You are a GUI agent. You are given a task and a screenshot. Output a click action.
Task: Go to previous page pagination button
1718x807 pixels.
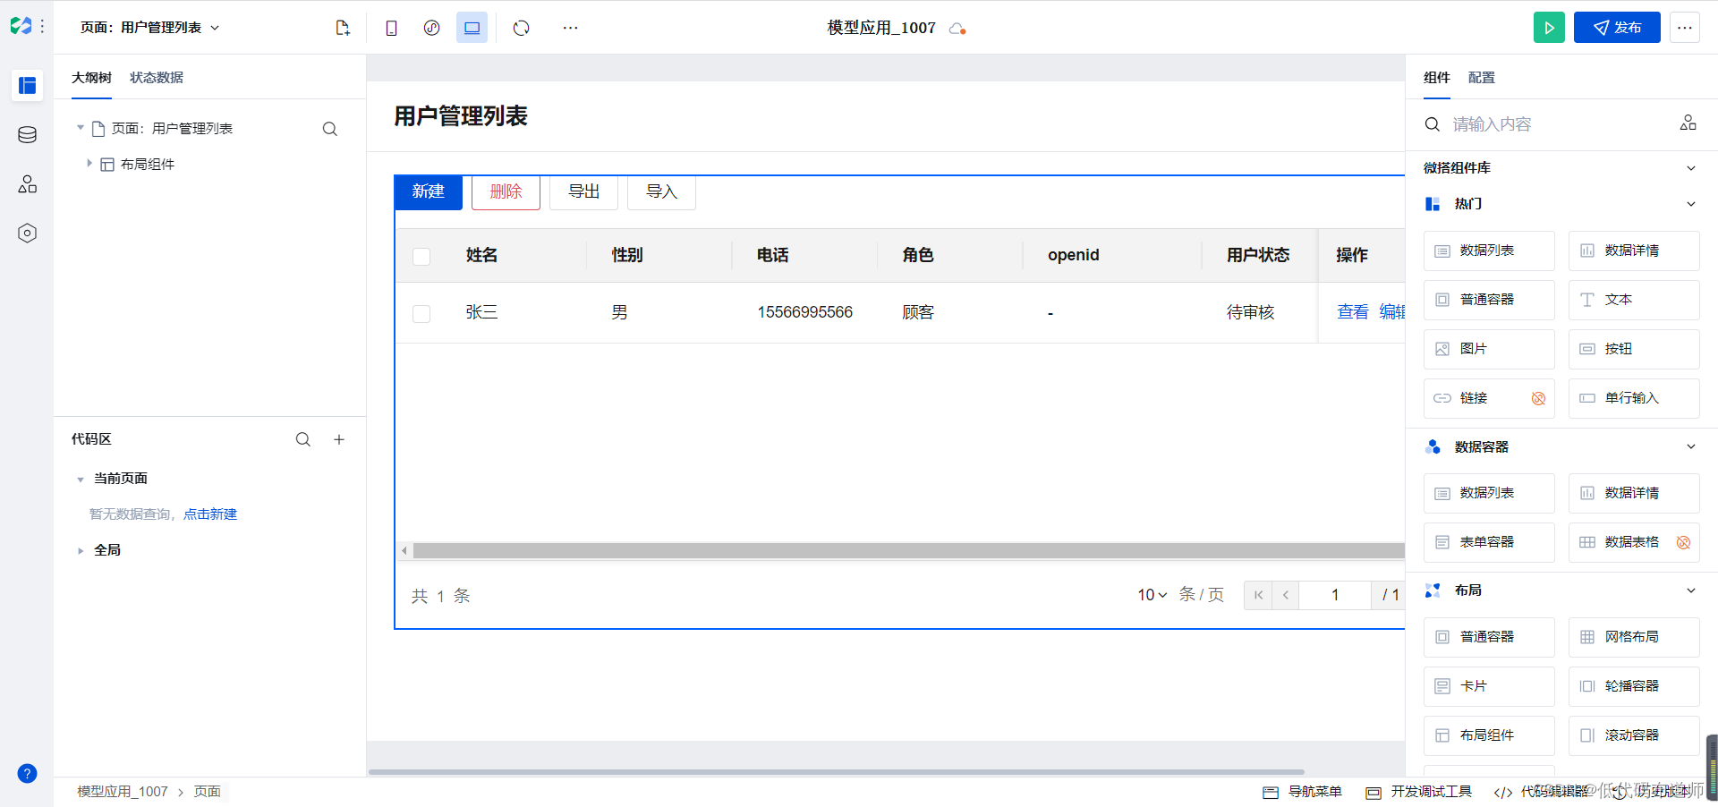coord(1286,595)
